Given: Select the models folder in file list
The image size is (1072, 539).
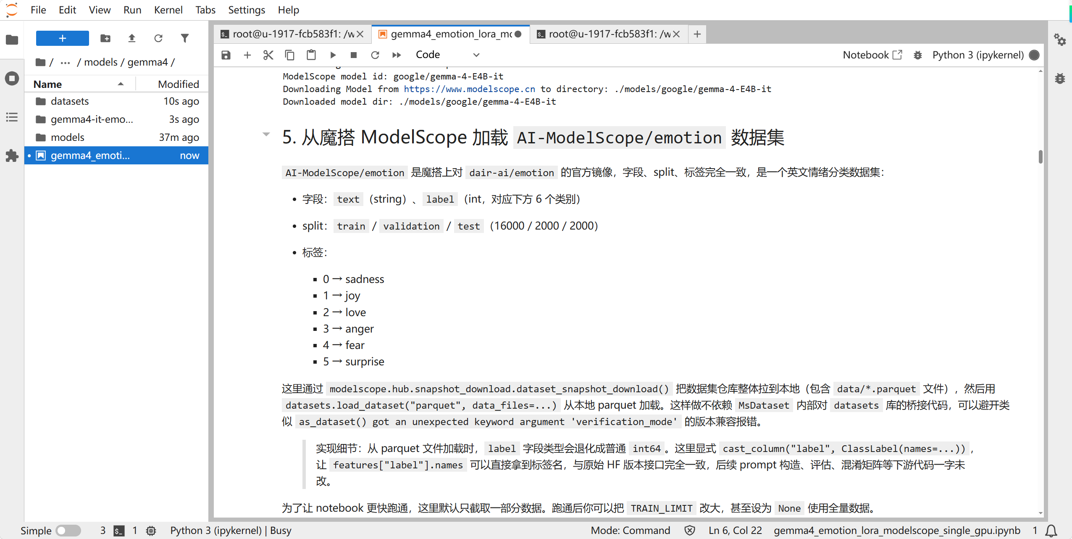Looking at the screenshot, I should (116, 137).
